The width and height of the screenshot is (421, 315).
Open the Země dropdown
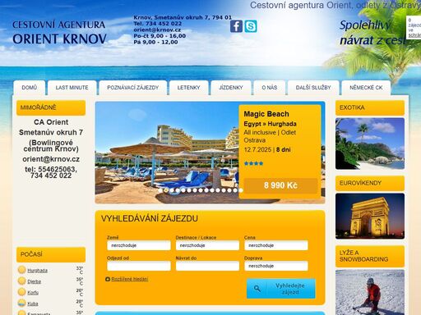139,245
